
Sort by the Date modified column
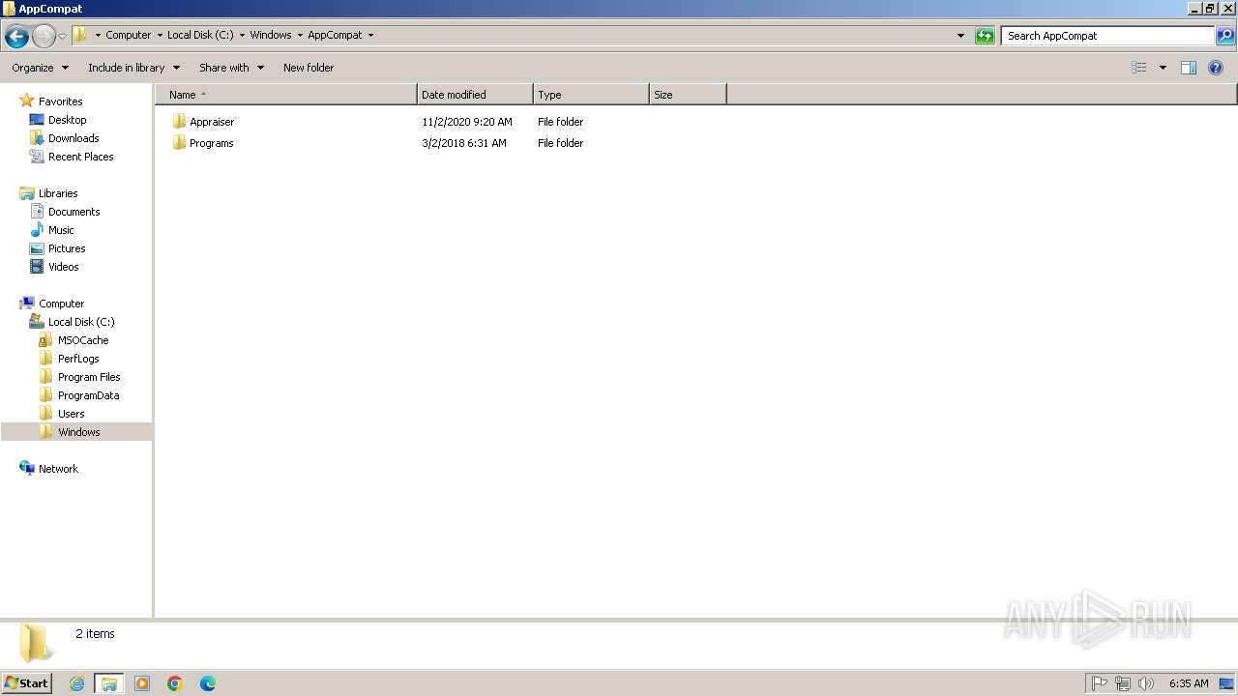(475, 95)
